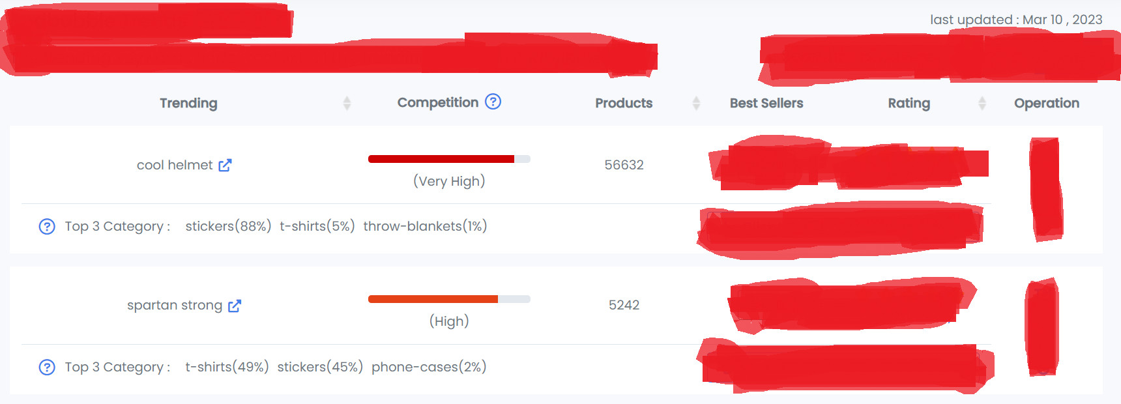Choose the stickers(45%) category
The image size is (1121, 404).
pyautogui.click(x=320, y=367)
